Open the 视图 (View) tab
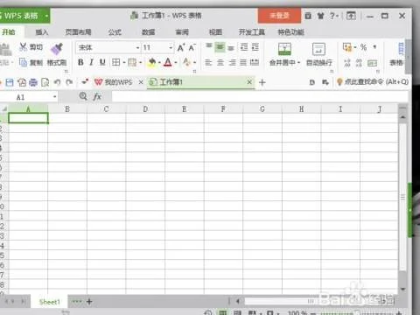Screen dimensions: 420x315 215,32
